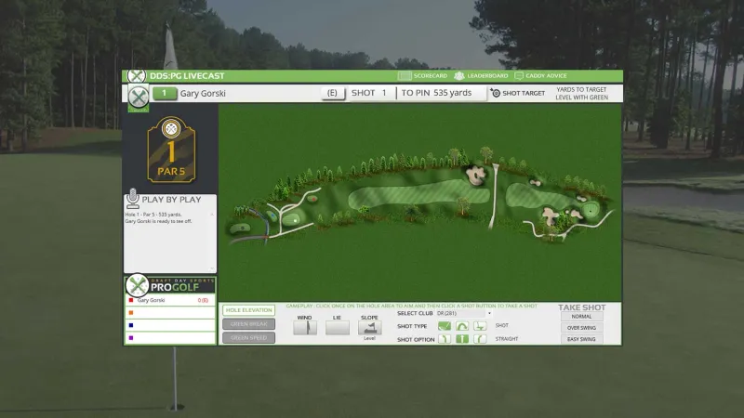Click the Wind indicator box
The height and width of the screenshot is (418, 744).
tap(305, 328)
